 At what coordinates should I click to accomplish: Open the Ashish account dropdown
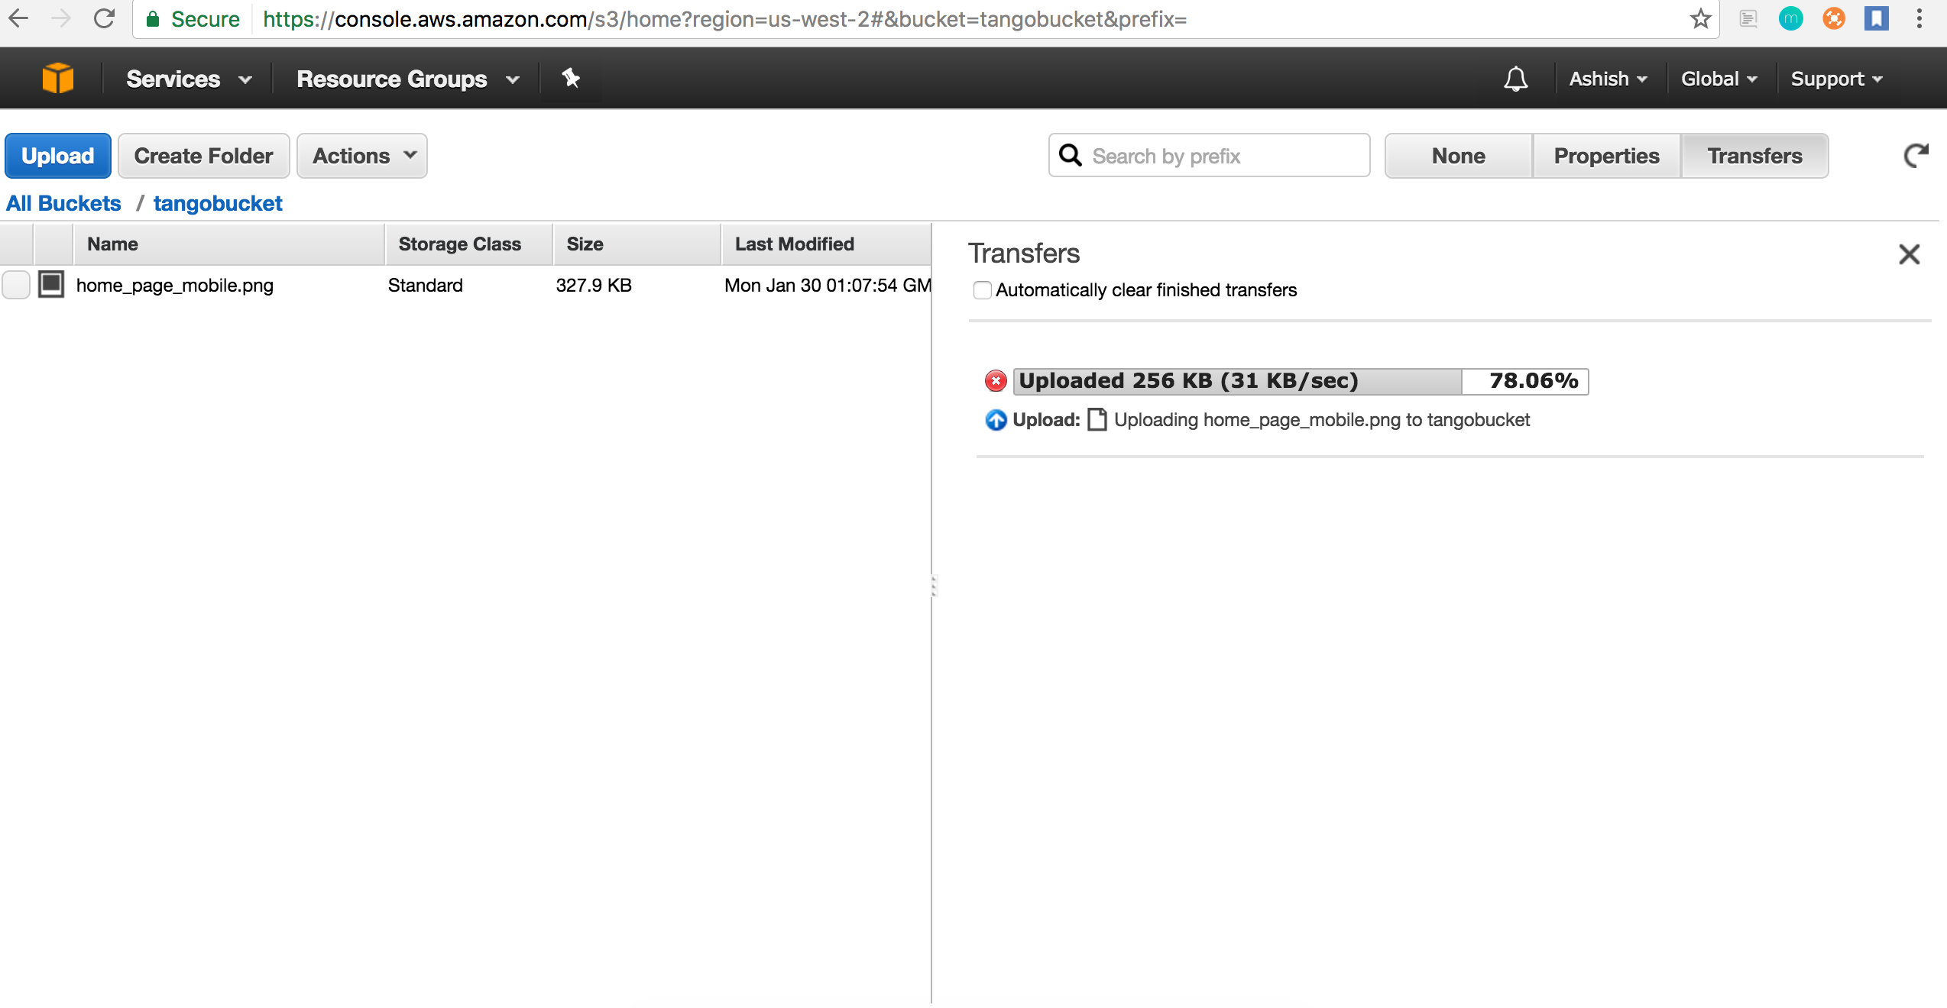pyautogui.click(x=1608, y=79)
